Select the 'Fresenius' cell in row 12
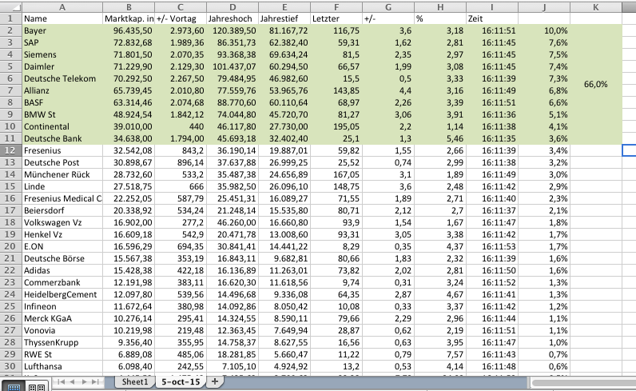Image resolution: width=636 pixels, height=391 pixels. coord(62,150)
